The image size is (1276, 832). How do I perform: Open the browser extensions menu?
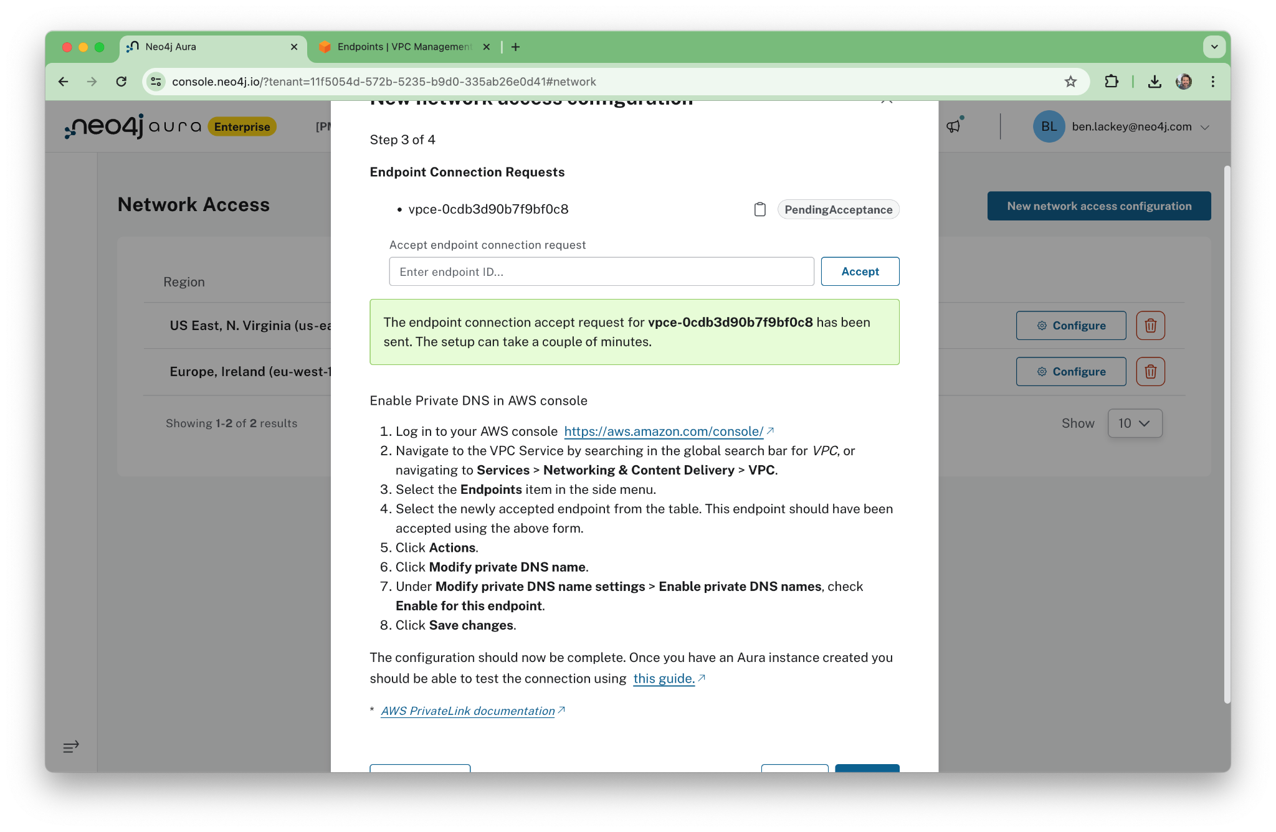(x=1112, y=82)
